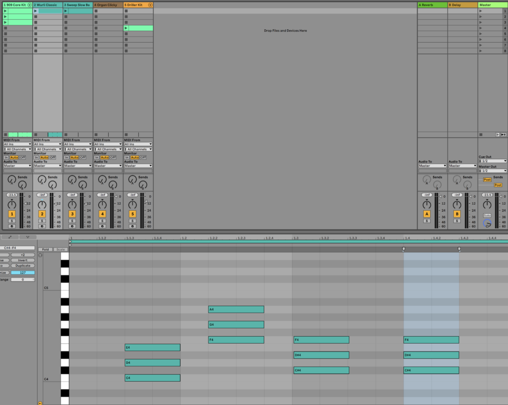Select the Organ Clicky track header
This screenshot has height=405, width=508.
pyautogui.click(x=108, y=5)
